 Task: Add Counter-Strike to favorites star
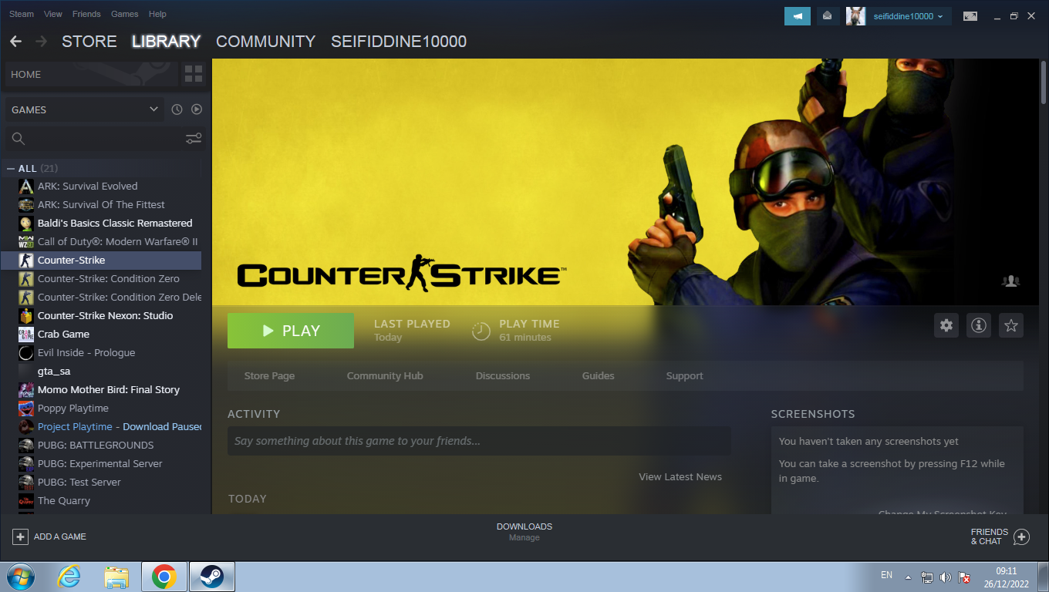1011,325
